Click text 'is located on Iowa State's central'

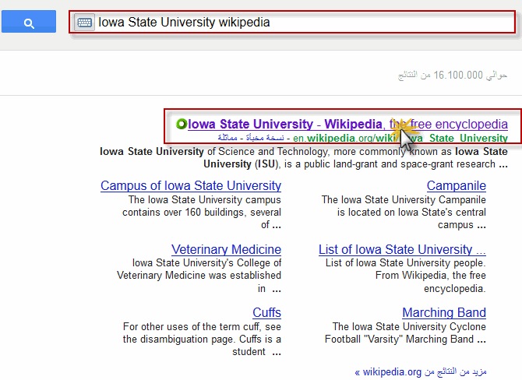(x=411, y=213)
